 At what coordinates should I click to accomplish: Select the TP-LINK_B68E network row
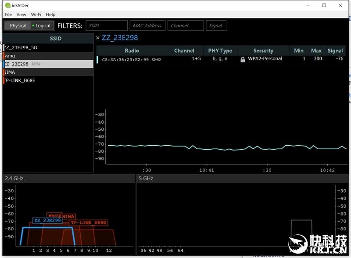48,81
